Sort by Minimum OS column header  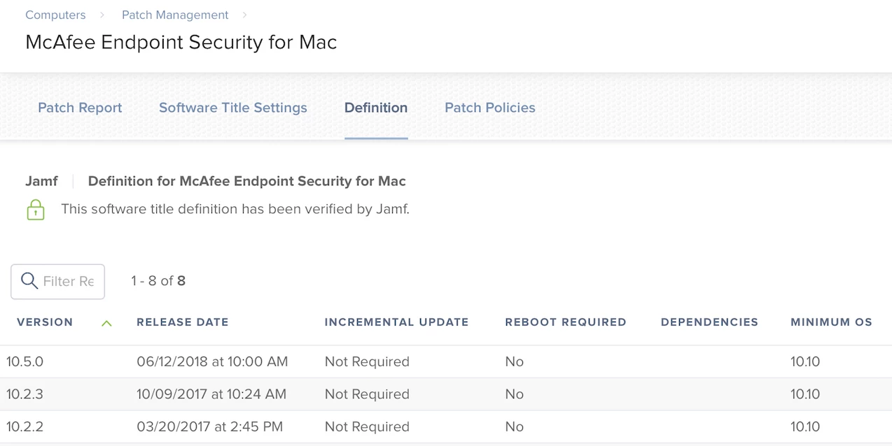coord(831,322)
